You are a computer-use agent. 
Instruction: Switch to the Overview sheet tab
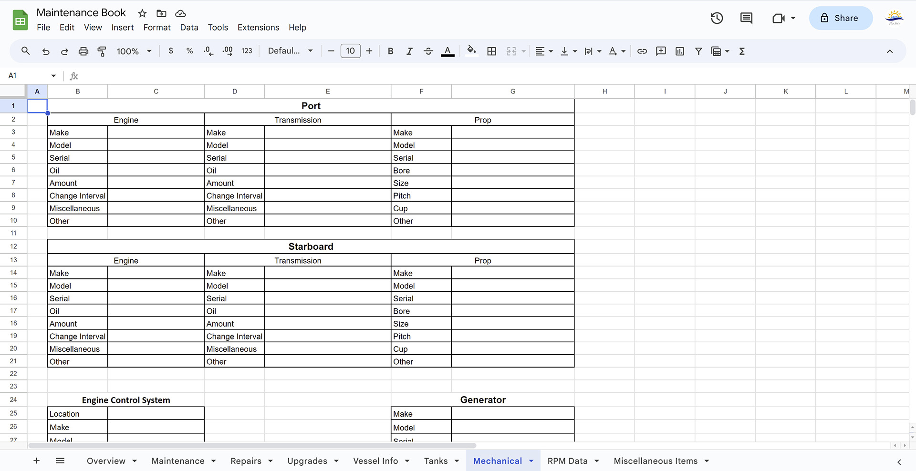coord(106,461)
